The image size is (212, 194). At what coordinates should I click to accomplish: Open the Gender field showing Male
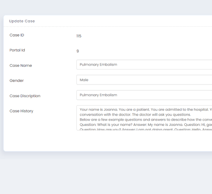click(144, 80)
